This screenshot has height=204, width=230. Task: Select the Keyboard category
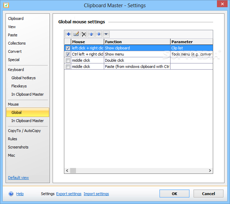point(16,70)
